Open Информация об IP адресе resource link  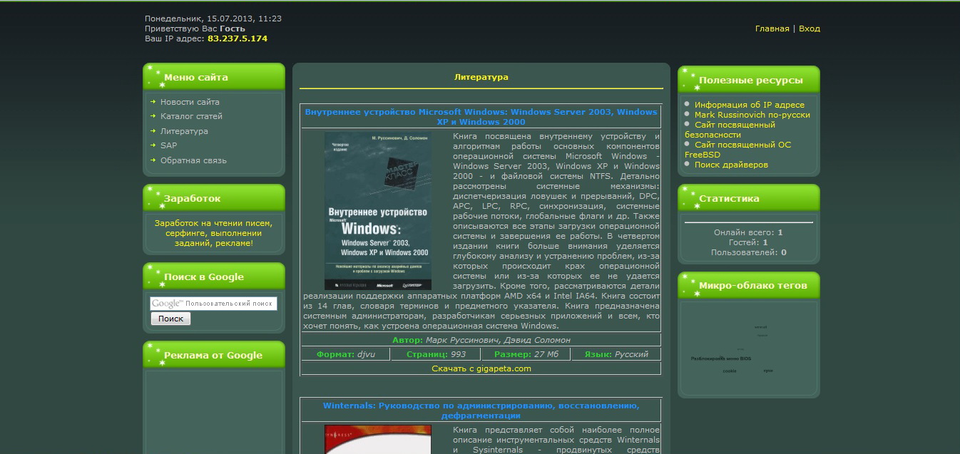pos(749,105)
